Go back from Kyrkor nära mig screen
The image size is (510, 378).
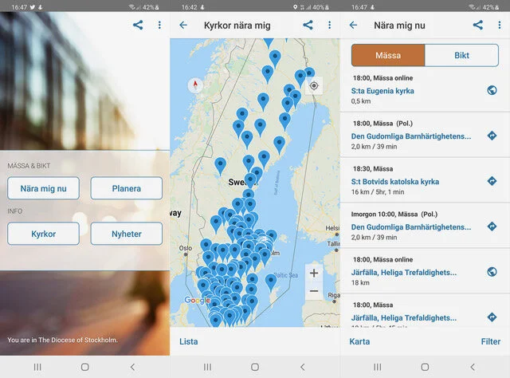point(183,25)
